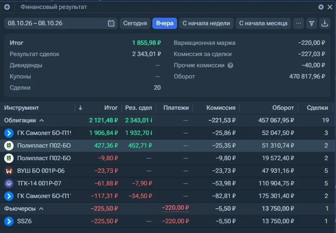This screenshot has width=336, height=233.
Task: Click the SSZ6 instrument icon
Action: click(9, 221)
